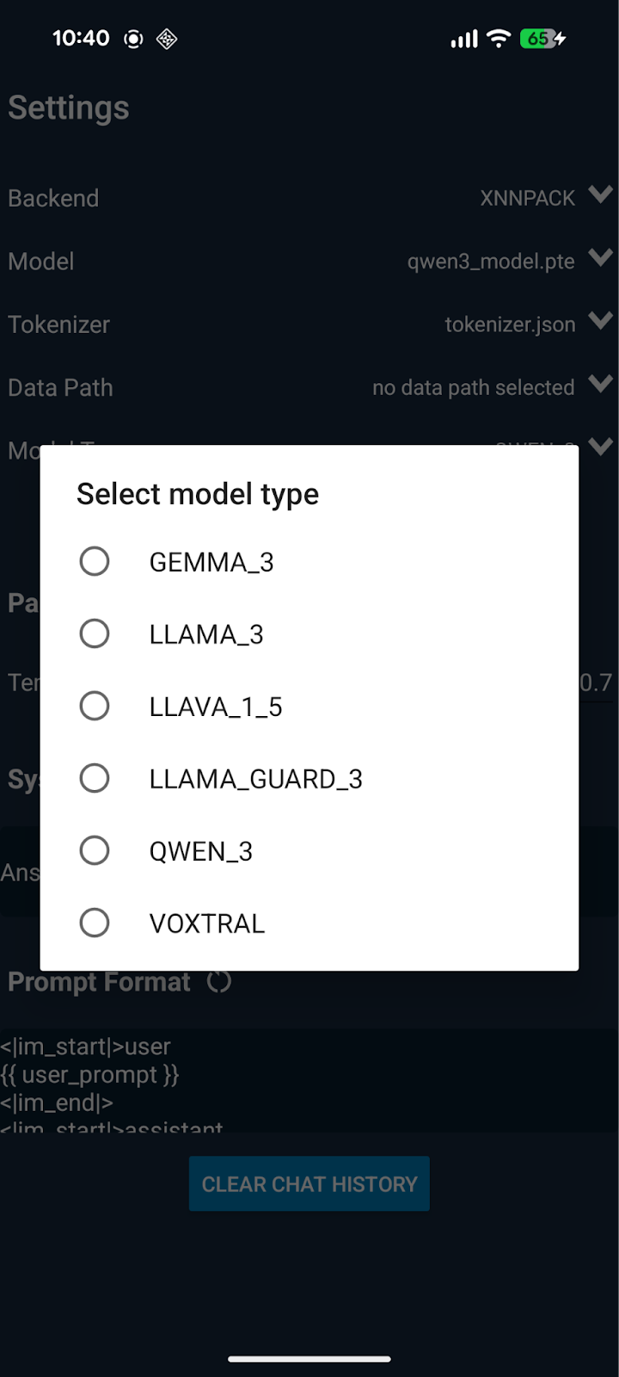Pick LLAMA_GUARD_3 radio button
The image size is (619, 1377).
95,779
